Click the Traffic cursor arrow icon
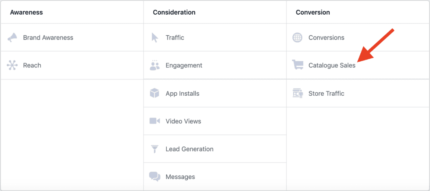Image resolution: width=430 pixels, height=191 pixels. click(155, 38)
